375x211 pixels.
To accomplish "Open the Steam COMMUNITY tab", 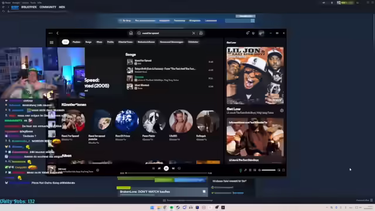I will 48,7.
